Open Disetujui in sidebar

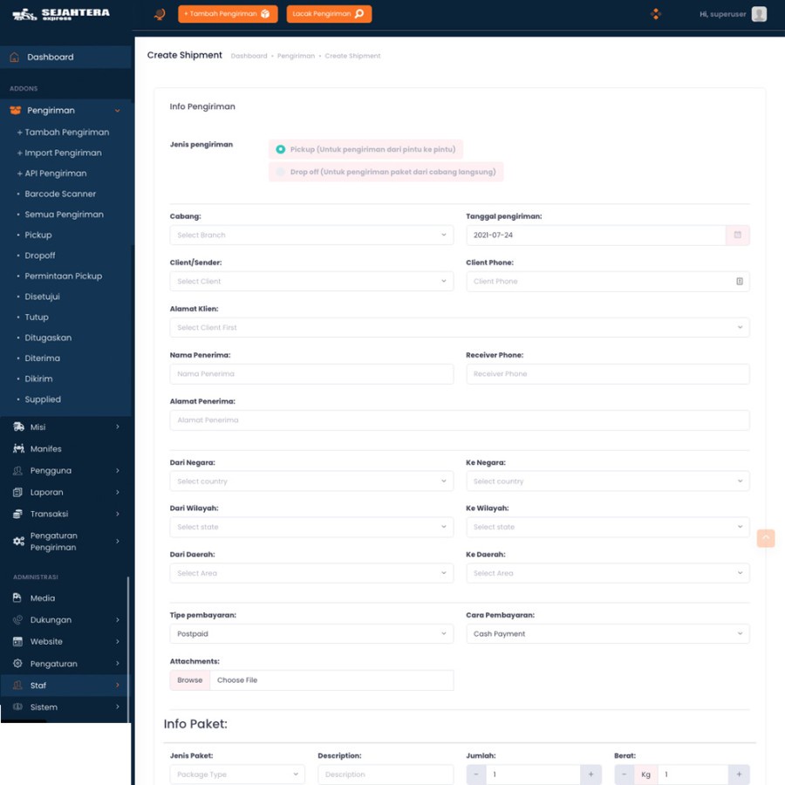click(42, 297)
